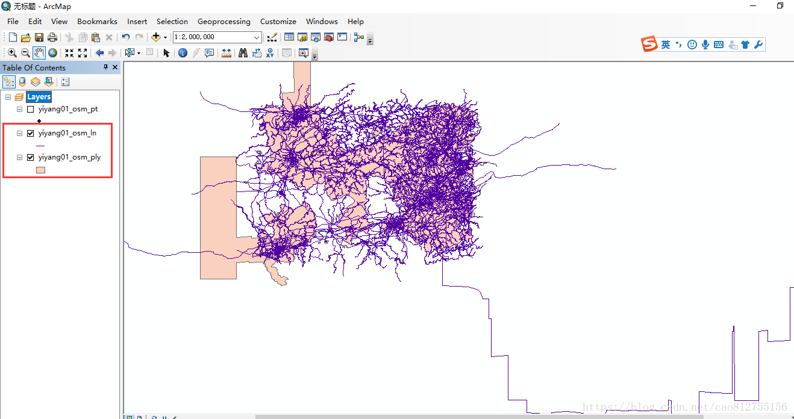Activate the Select Elements arrow
Image resolution: width=794 pixels, height=419 pixels.
(166, 53)
